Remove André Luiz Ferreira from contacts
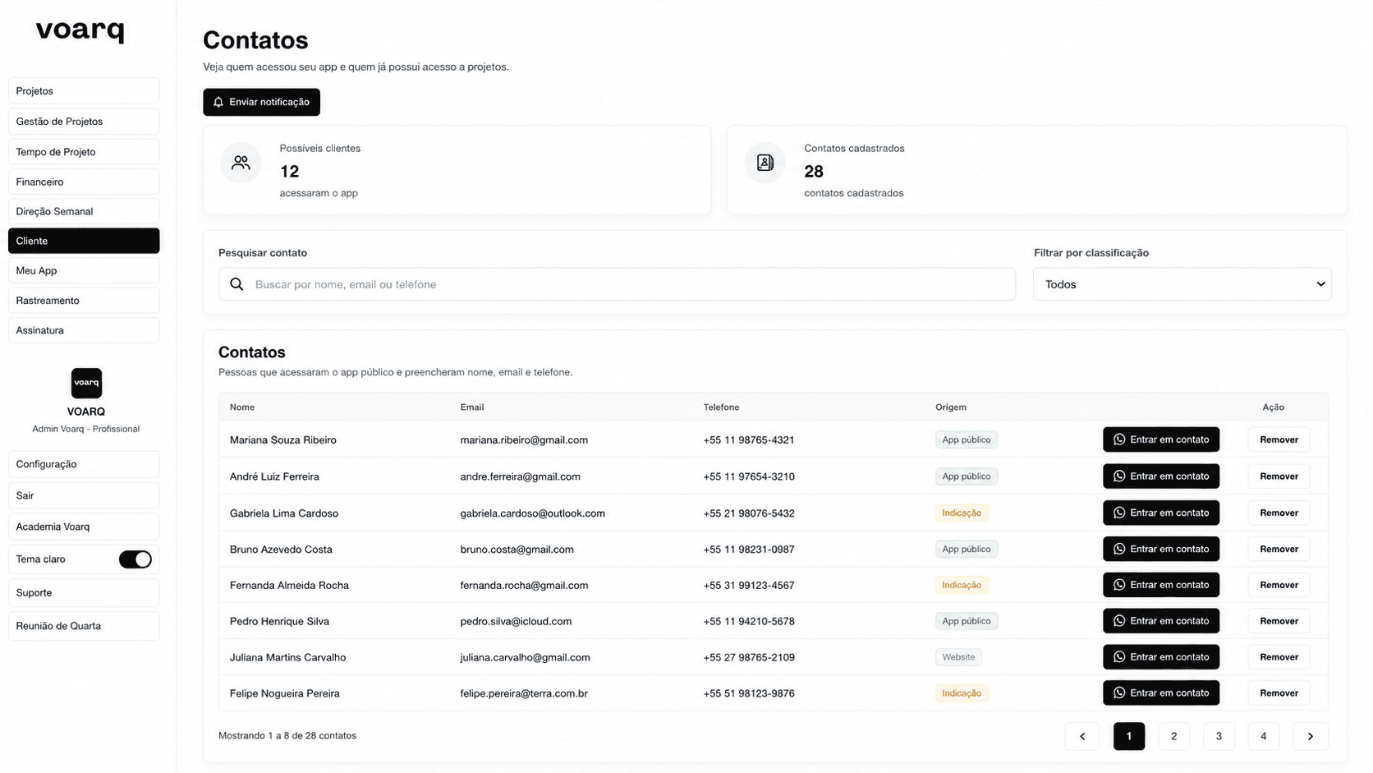This screenshot has height=773, width=1373. (x=1279, y=476)
